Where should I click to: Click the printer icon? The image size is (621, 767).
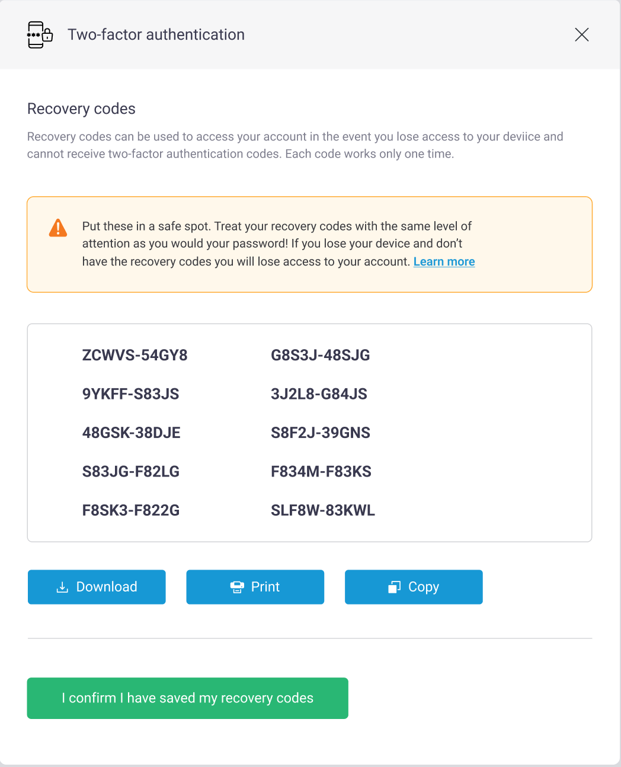pyautogui.click(x=237, y=587)
